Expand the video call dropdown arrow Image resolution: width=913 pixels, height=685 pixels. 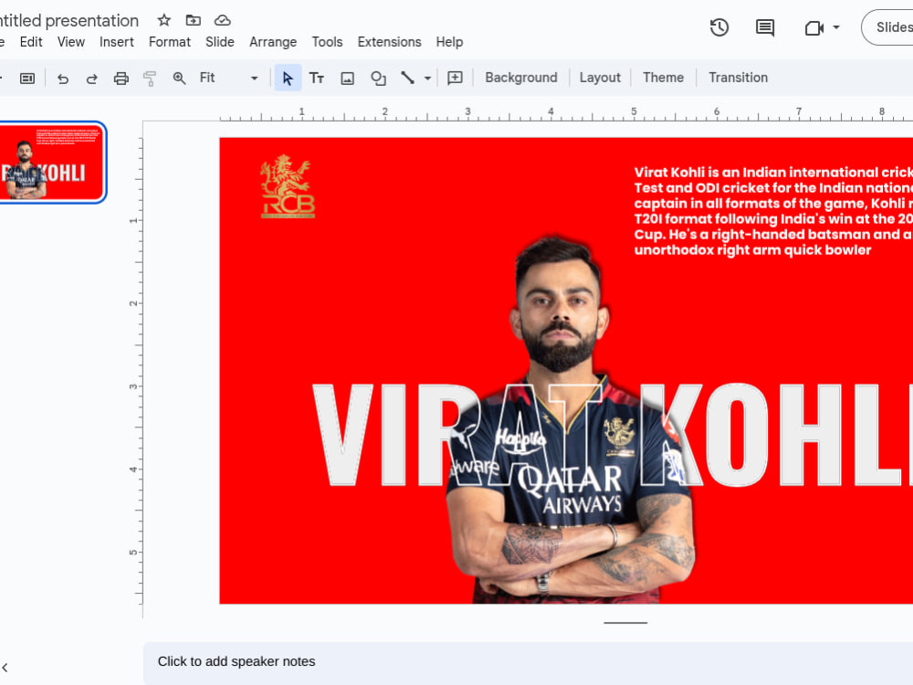pos(836,27)
